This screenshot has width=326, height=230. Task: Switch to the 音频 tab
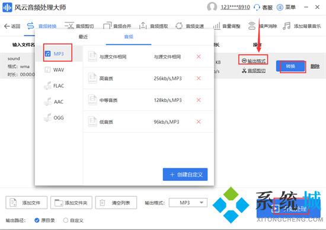pos(129,37)
